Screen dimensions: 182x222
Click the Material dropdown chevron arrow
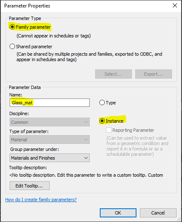coord(86,140)
